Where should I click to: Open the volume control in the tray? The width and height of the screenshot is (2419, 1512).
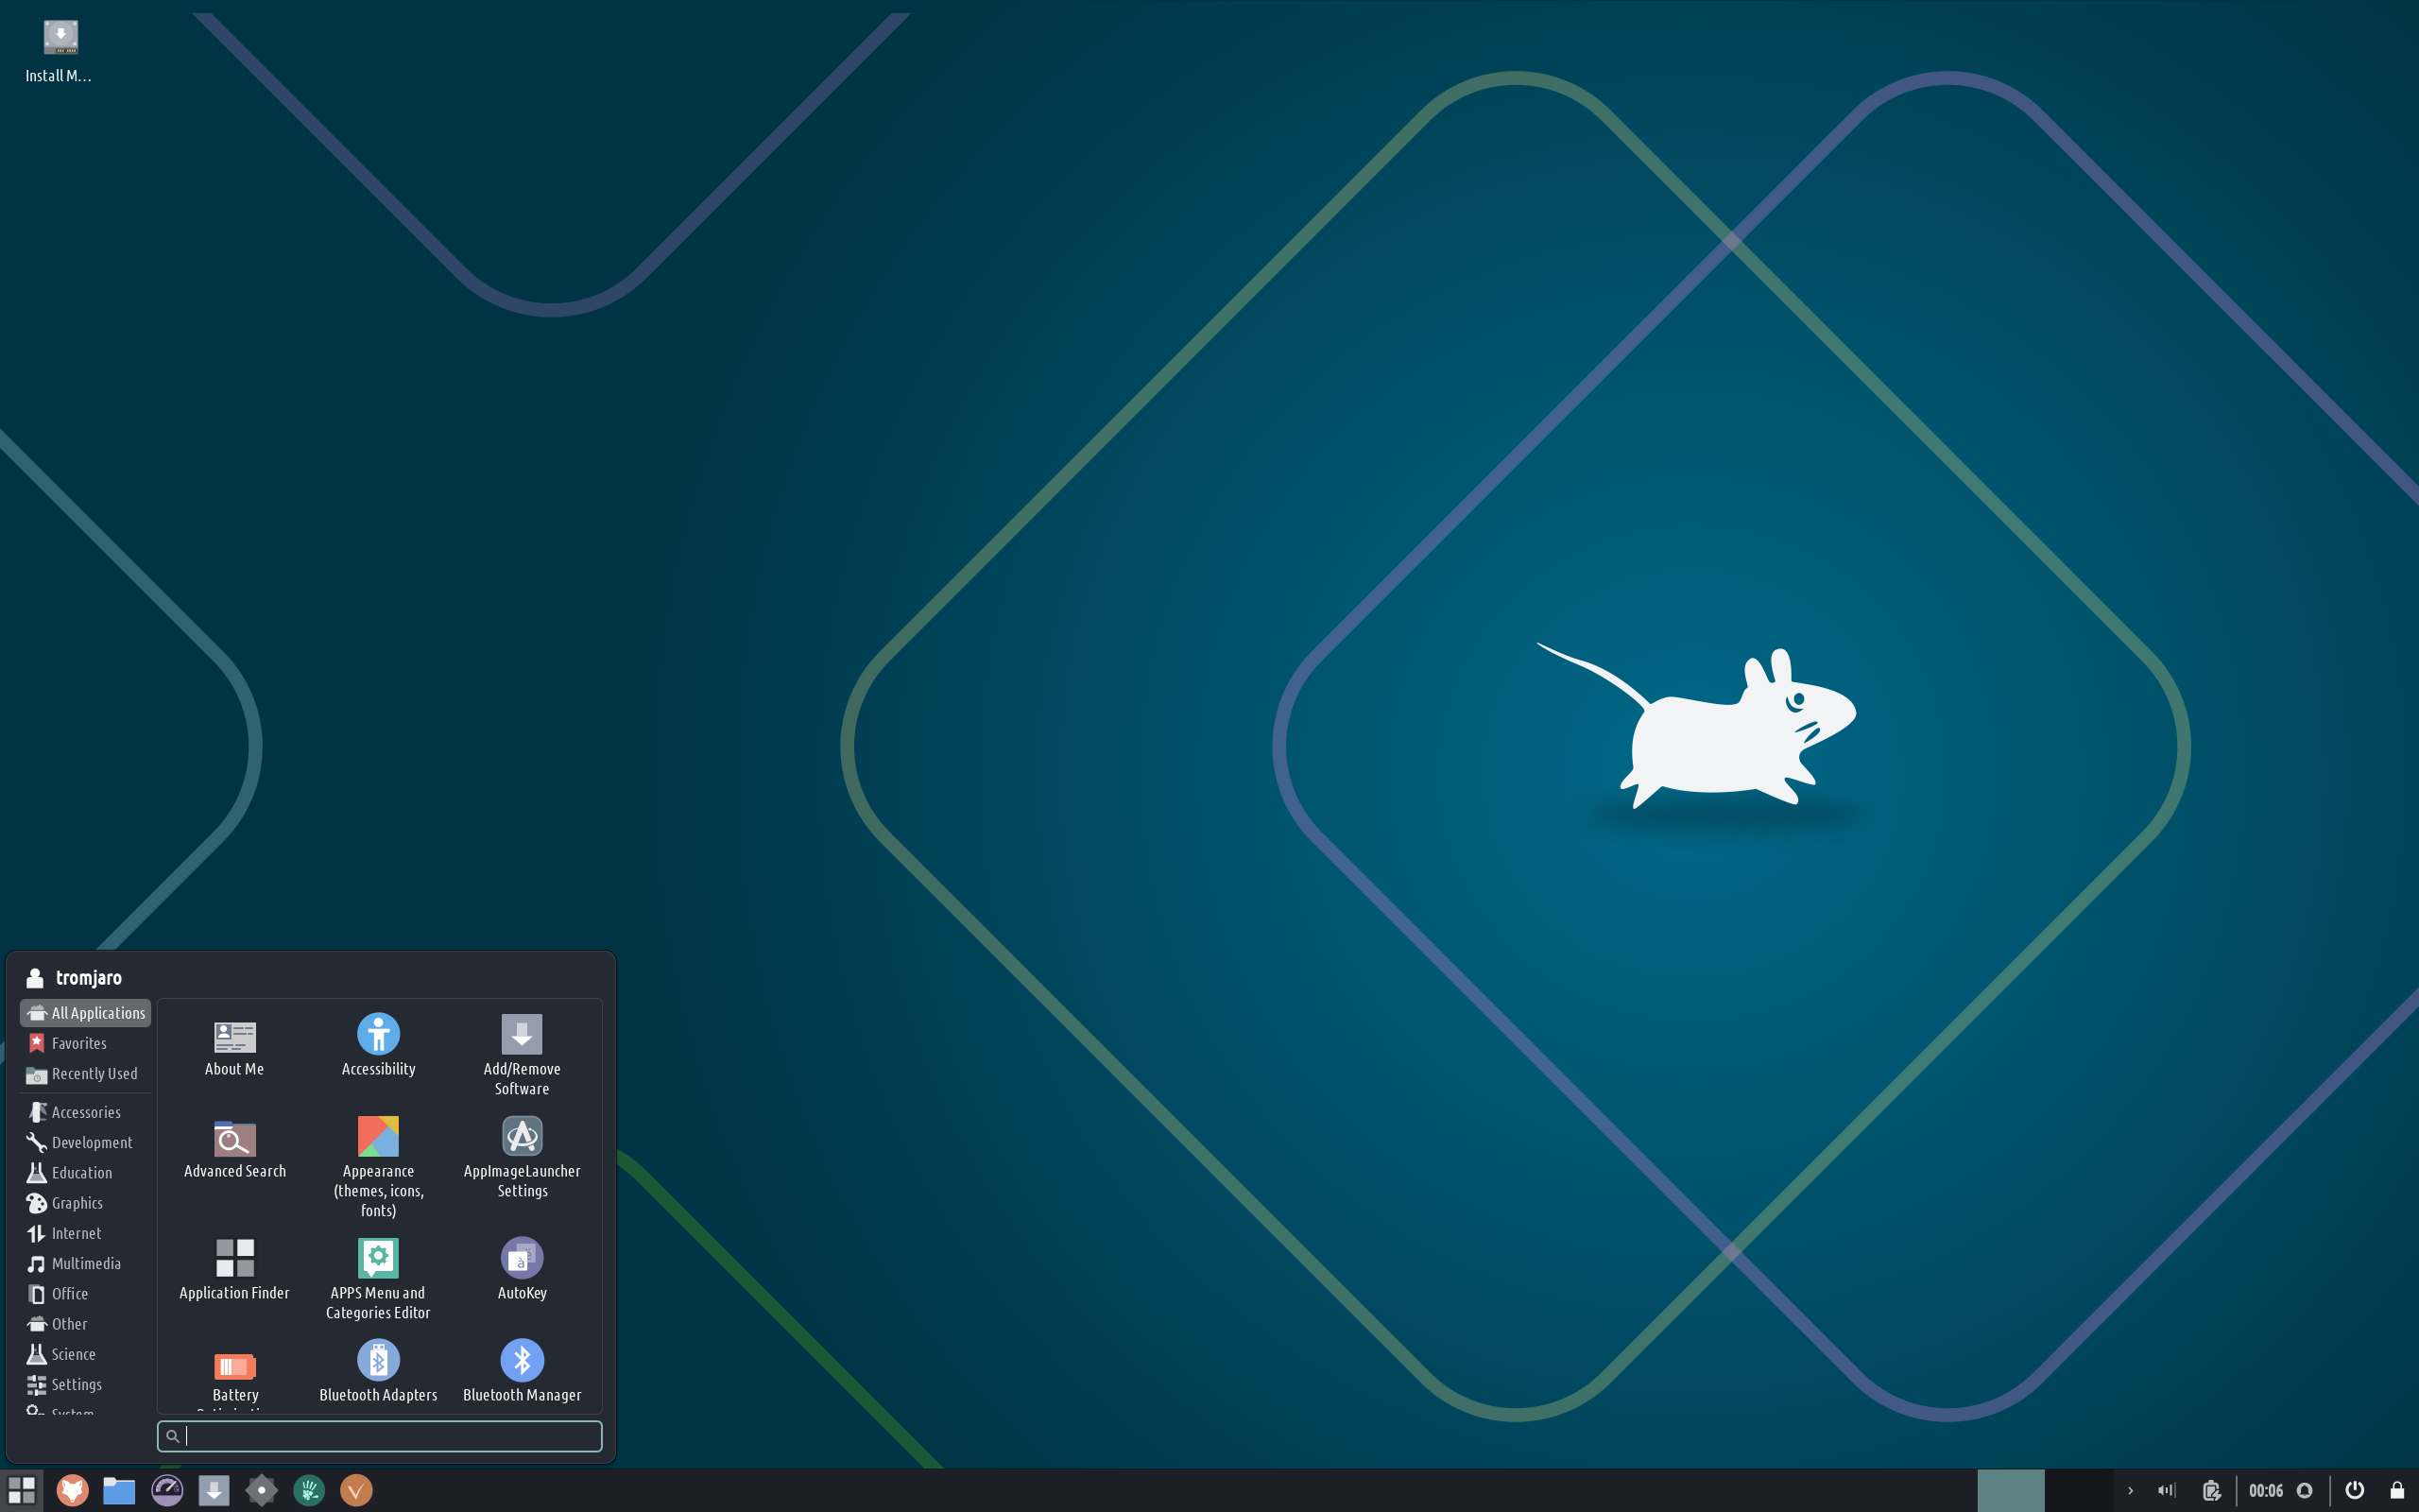tap(2166, 1490)
